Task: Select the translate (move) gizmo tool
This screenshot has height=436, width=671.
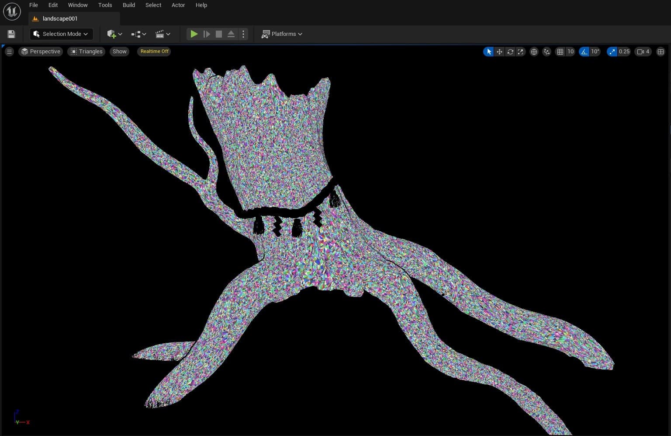Action: click(x=499, y=52)
